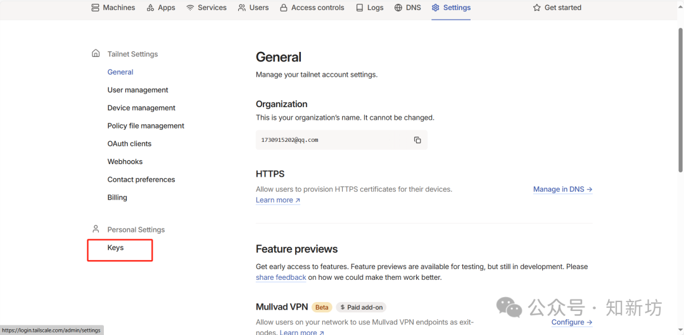Copy organization name with copy icon

(417, 140)
